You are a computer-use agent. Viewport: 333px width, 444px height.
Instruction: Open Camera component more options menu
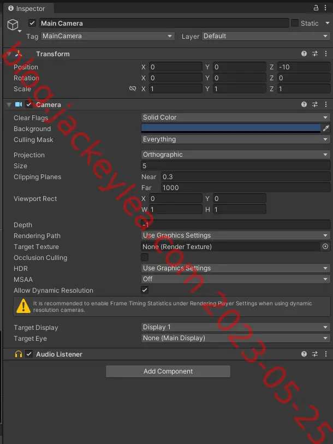[326, 104]
